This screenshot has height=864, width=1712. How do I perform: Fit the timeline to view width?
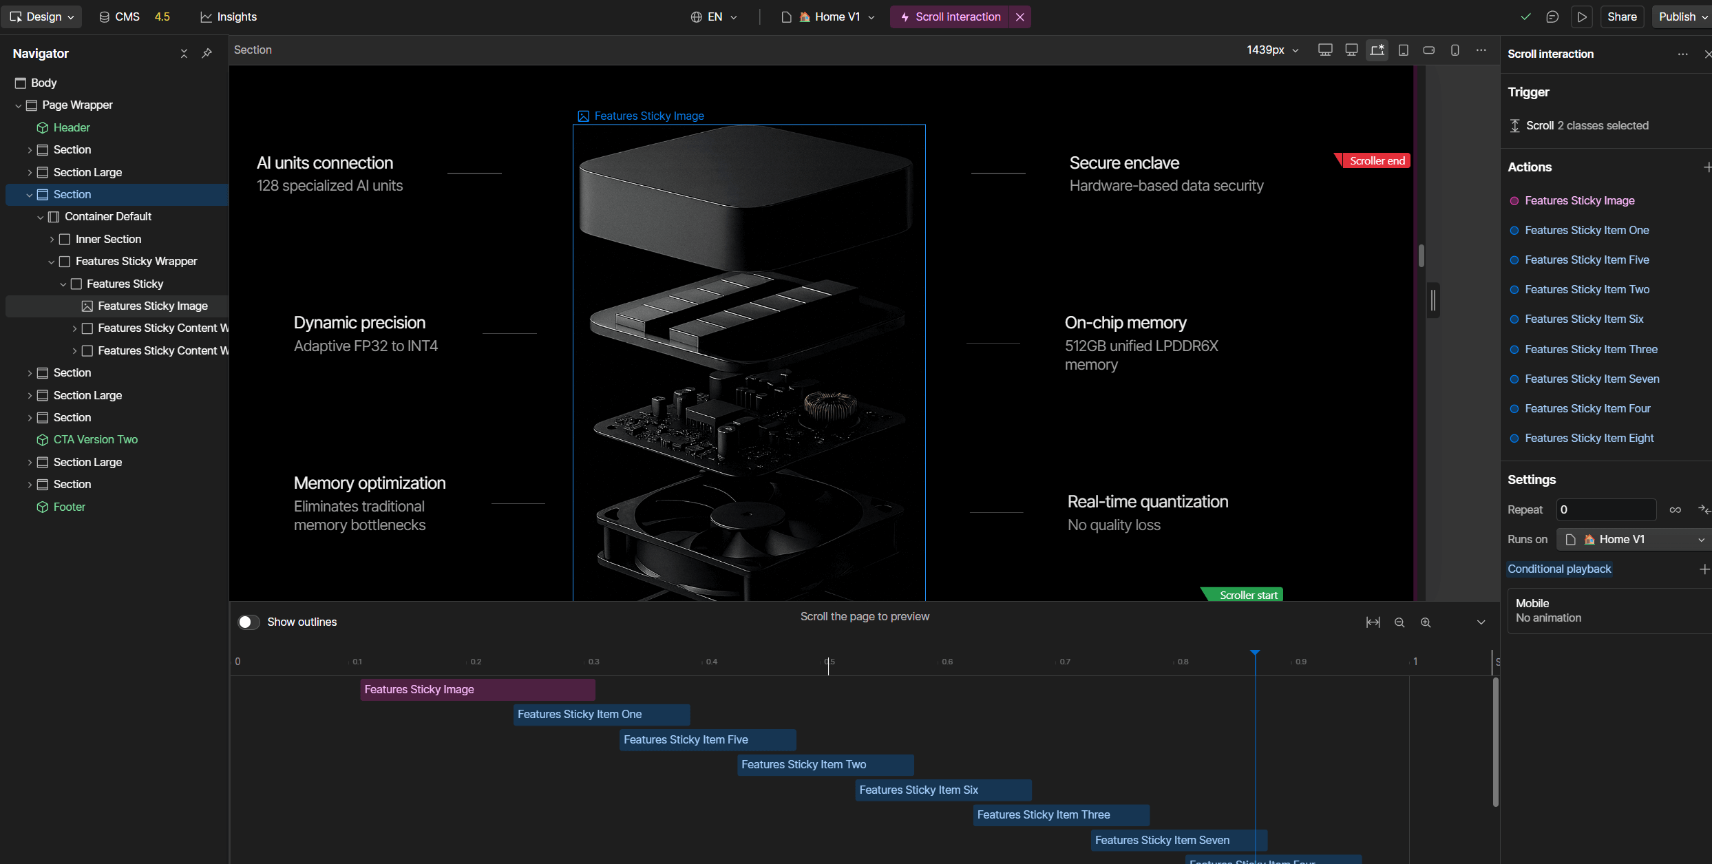point(1373,622)
